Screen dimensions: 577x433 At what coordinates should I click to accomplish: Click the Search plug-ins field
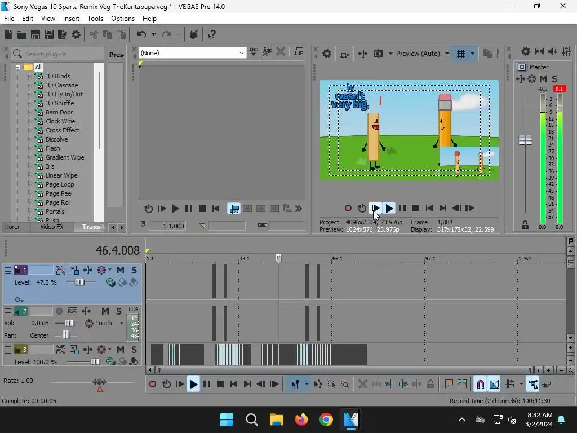tap(58, 54)
